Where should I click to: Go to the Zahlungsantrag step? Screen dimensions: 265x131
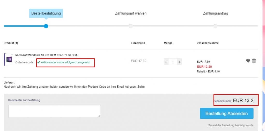pyautogui.click(x=215, y=13)
